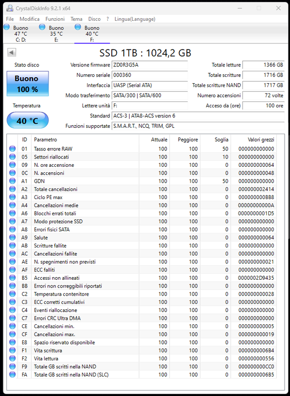Select the Errori non correggibili riportati text
Image resolution: width=290 pixels, height=396 pixels.
(68, 286)
